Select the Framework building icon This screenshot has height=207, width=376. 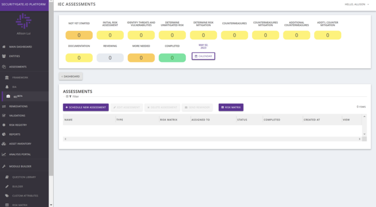pyautogui.click(x=7, y=77)
